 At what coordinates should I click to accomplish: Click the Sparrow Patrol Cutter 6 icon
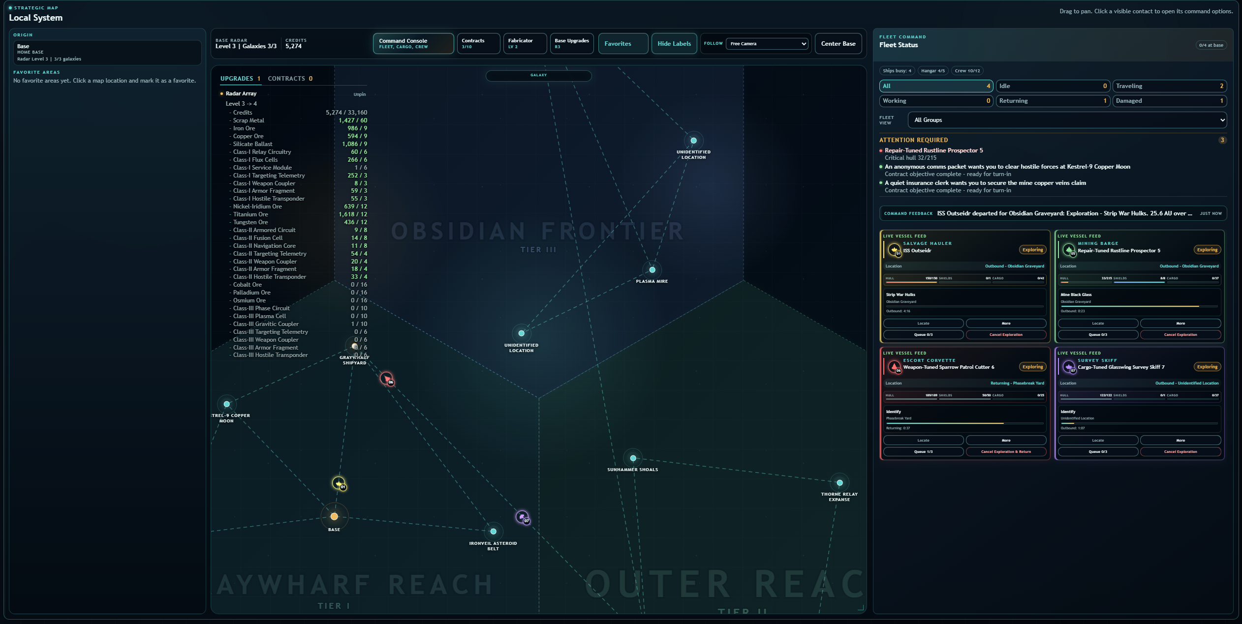pyautogui.click(x=894, y=367)
